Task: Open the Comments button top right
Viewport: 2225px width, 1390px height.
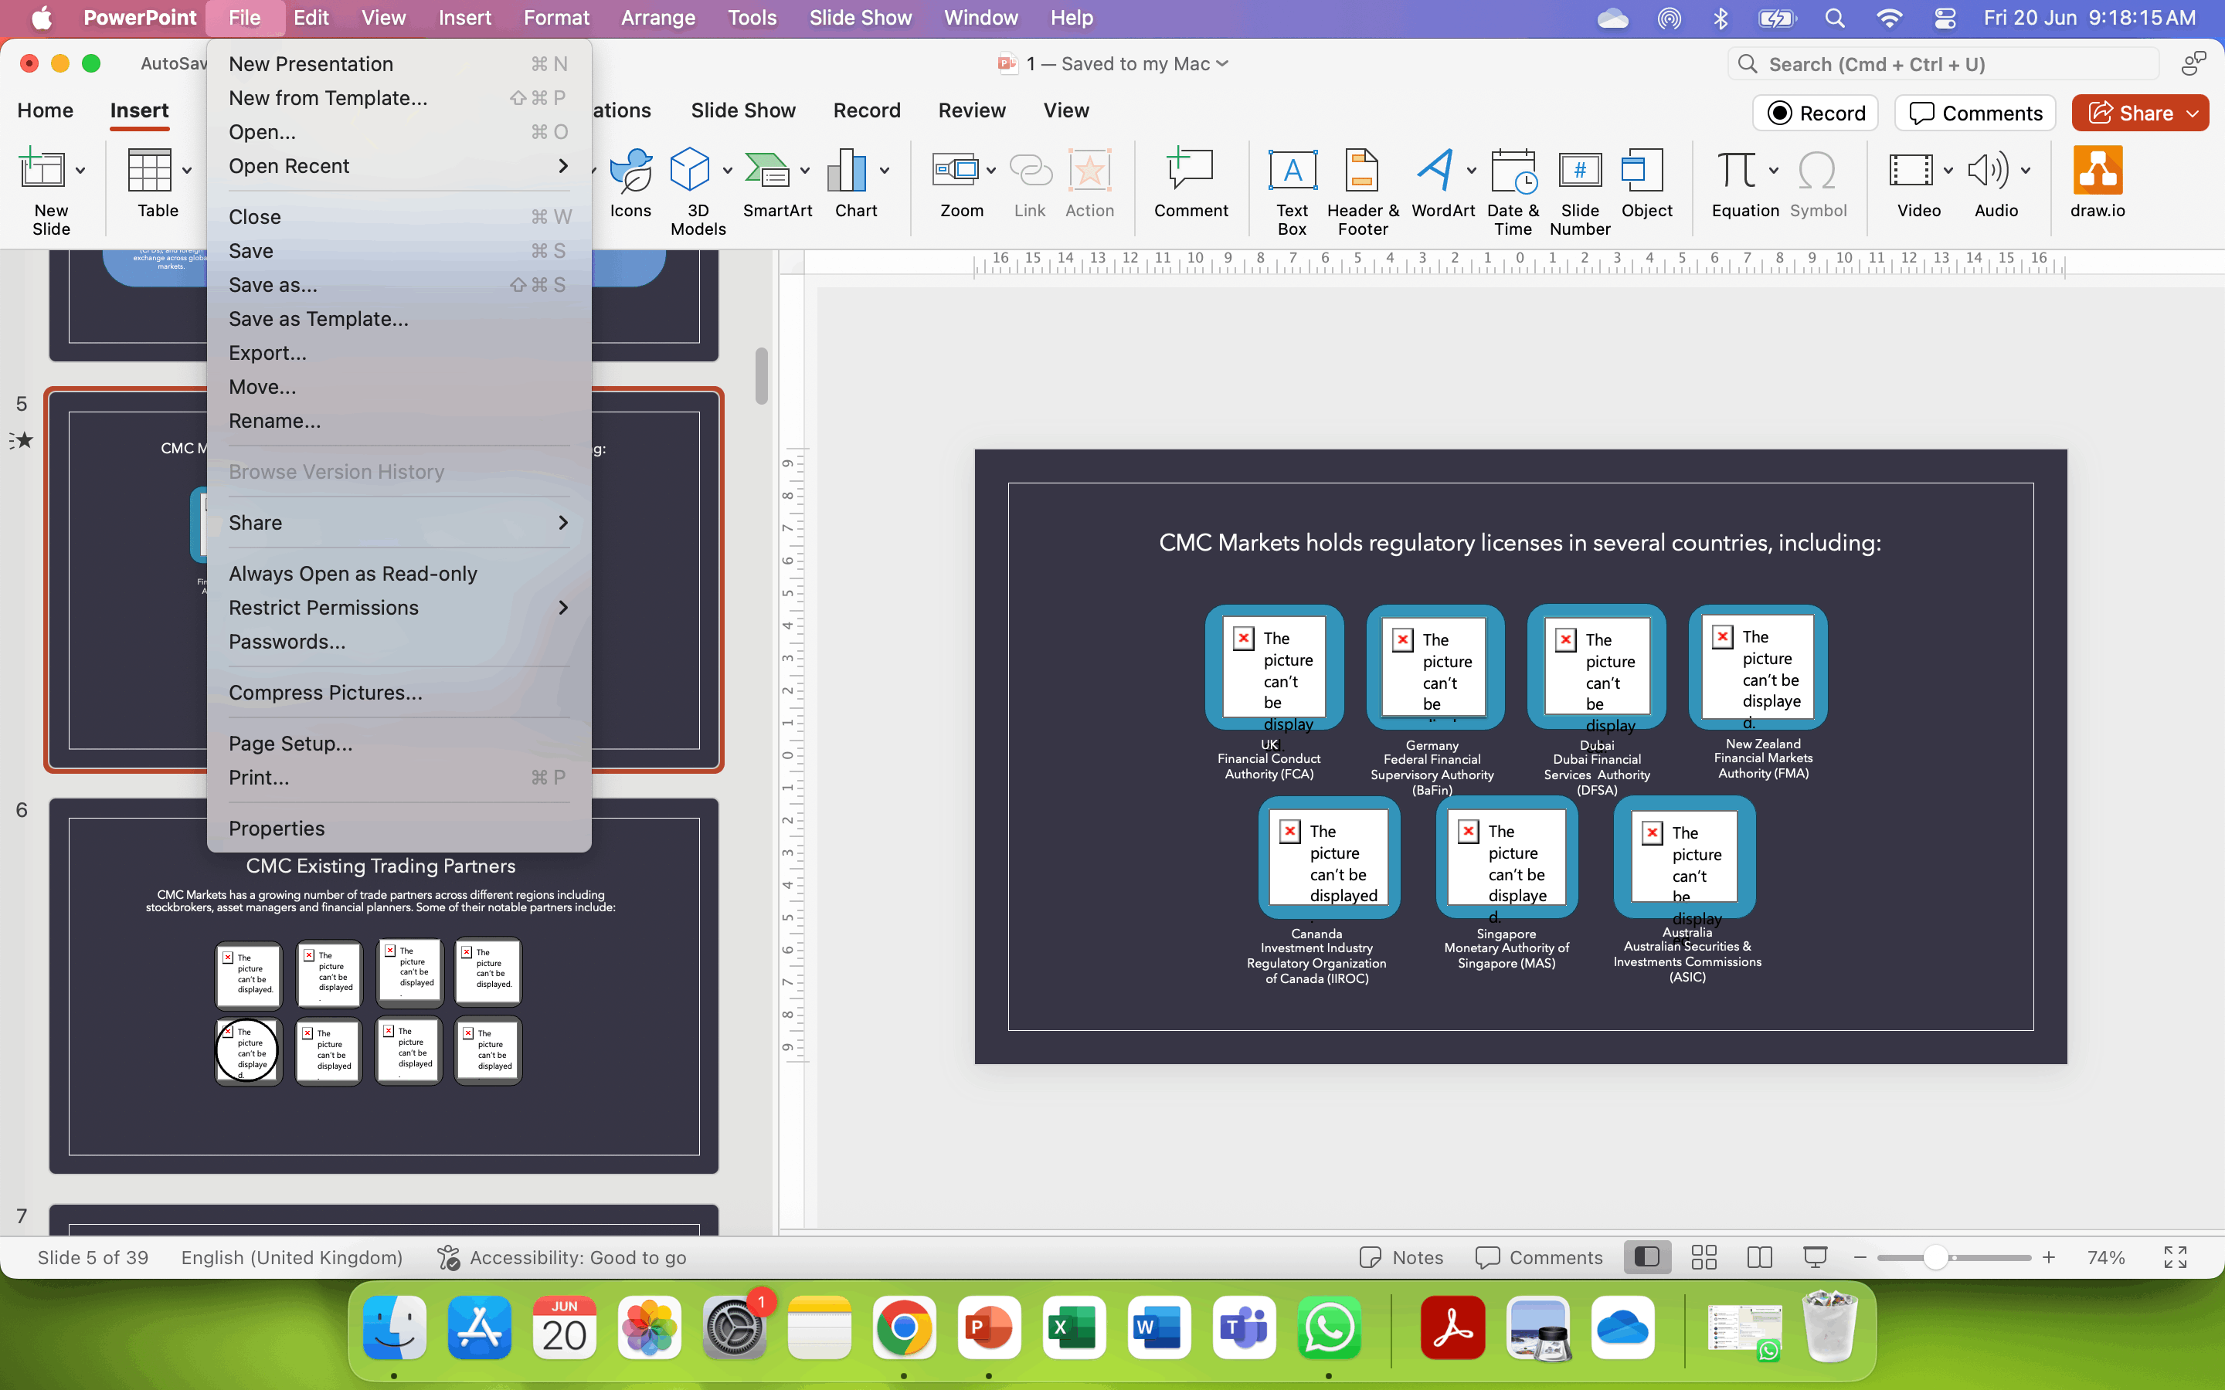Action: pyautogui.click(x=1975, y=113)
